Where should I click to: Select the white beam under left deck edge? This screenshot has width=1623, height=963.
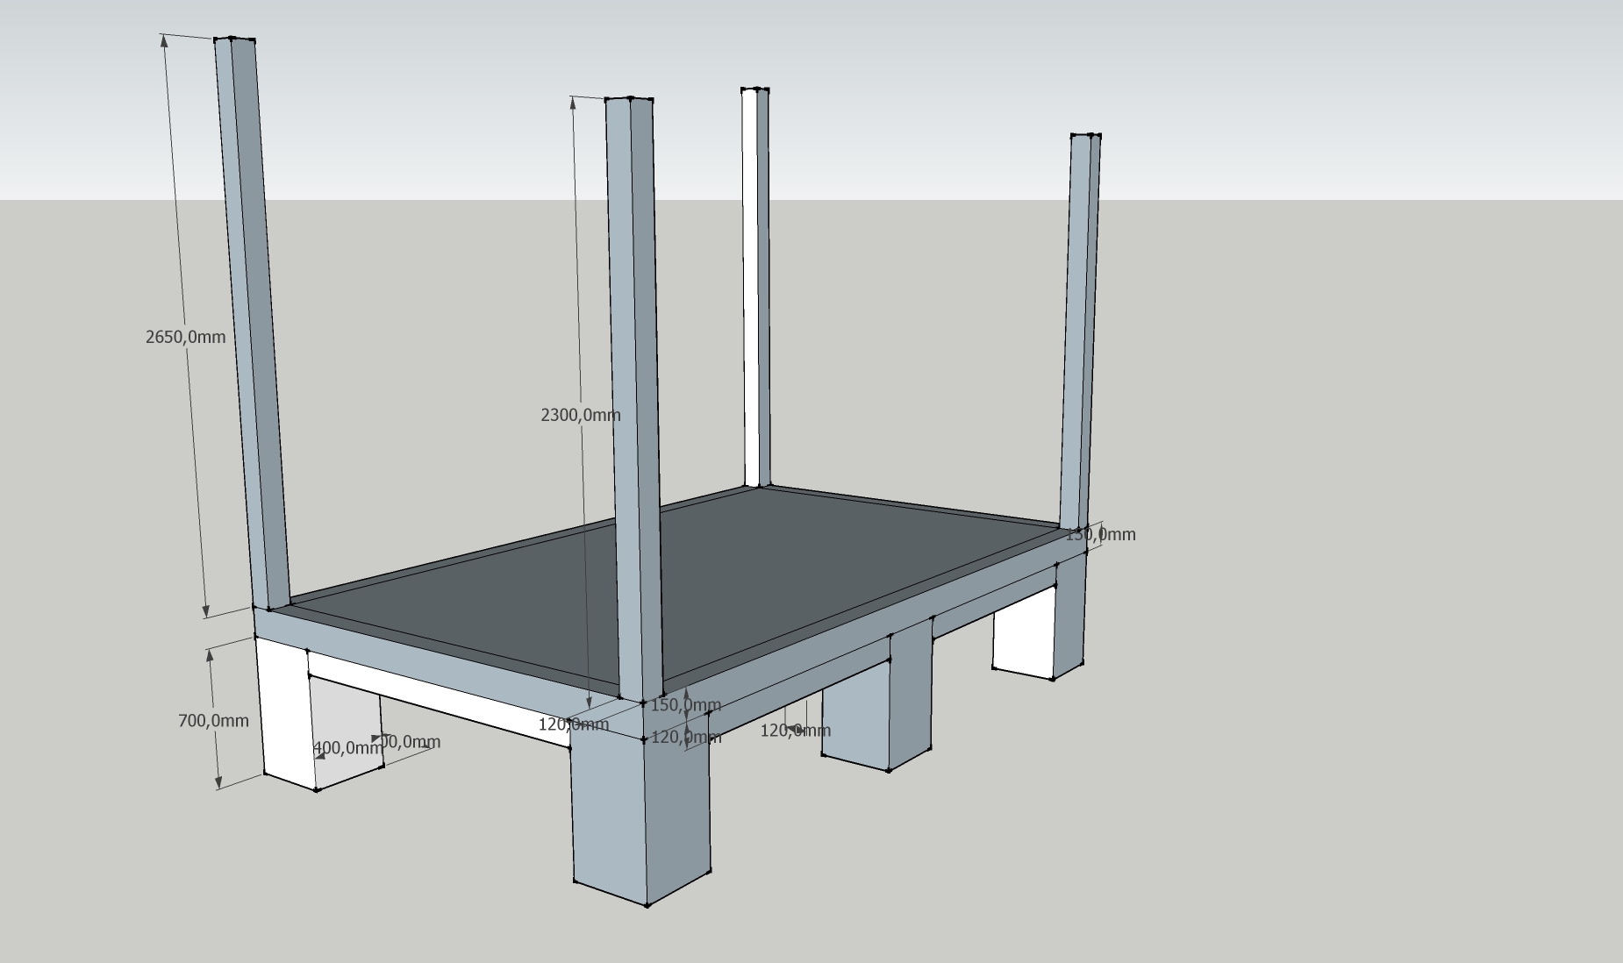(x=439, y=699)
